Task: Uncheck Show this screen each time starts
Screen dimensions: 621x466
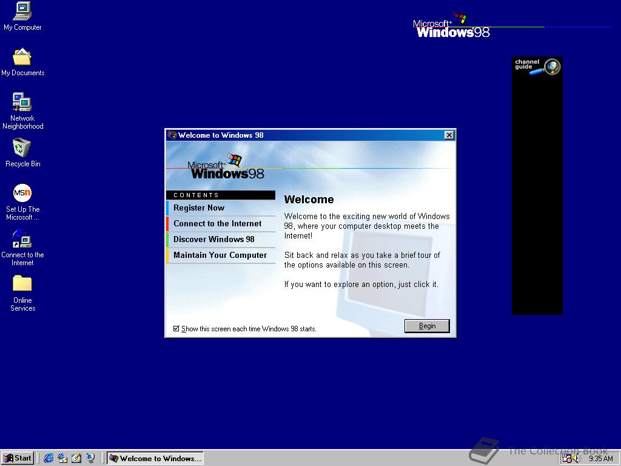Action: pyautogui.click(x=176, y=328)
